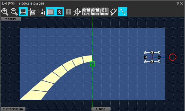This screenshot has height=111, width=185.
Task: Open the Grid Color picker
Action: [96, 12]
